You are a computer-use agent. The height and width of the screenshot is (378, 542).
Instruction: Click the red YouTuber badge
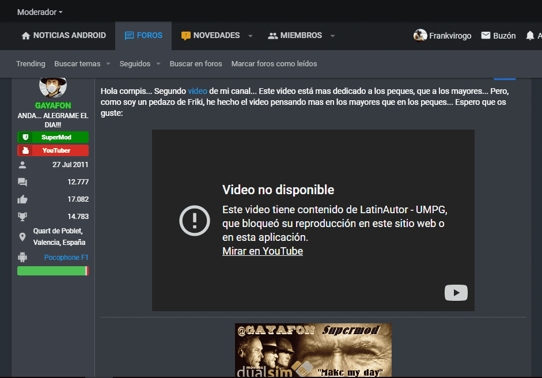(x=53, y=150)
